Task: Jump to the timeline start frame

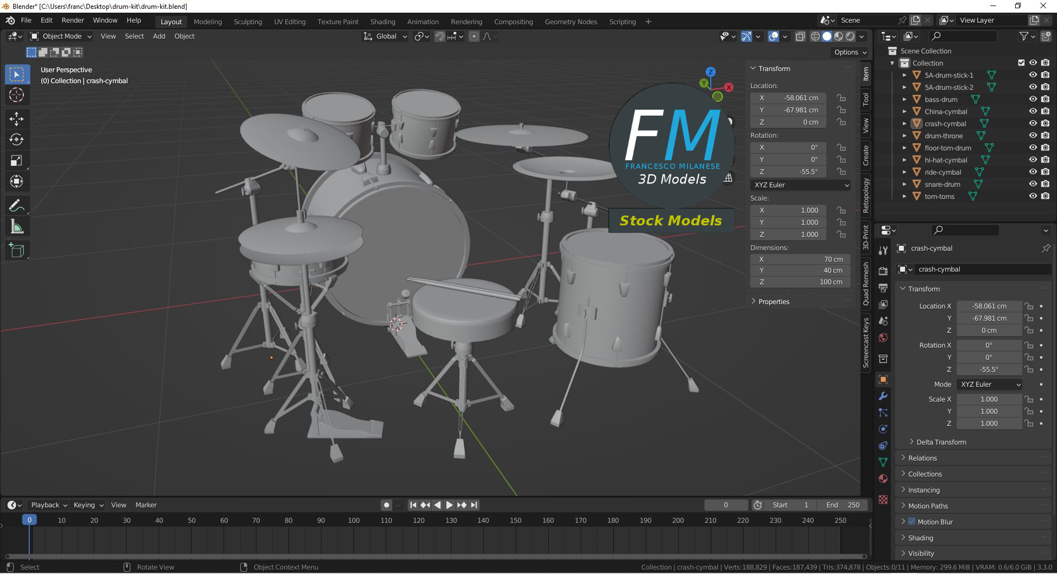Action: [413, 505]
